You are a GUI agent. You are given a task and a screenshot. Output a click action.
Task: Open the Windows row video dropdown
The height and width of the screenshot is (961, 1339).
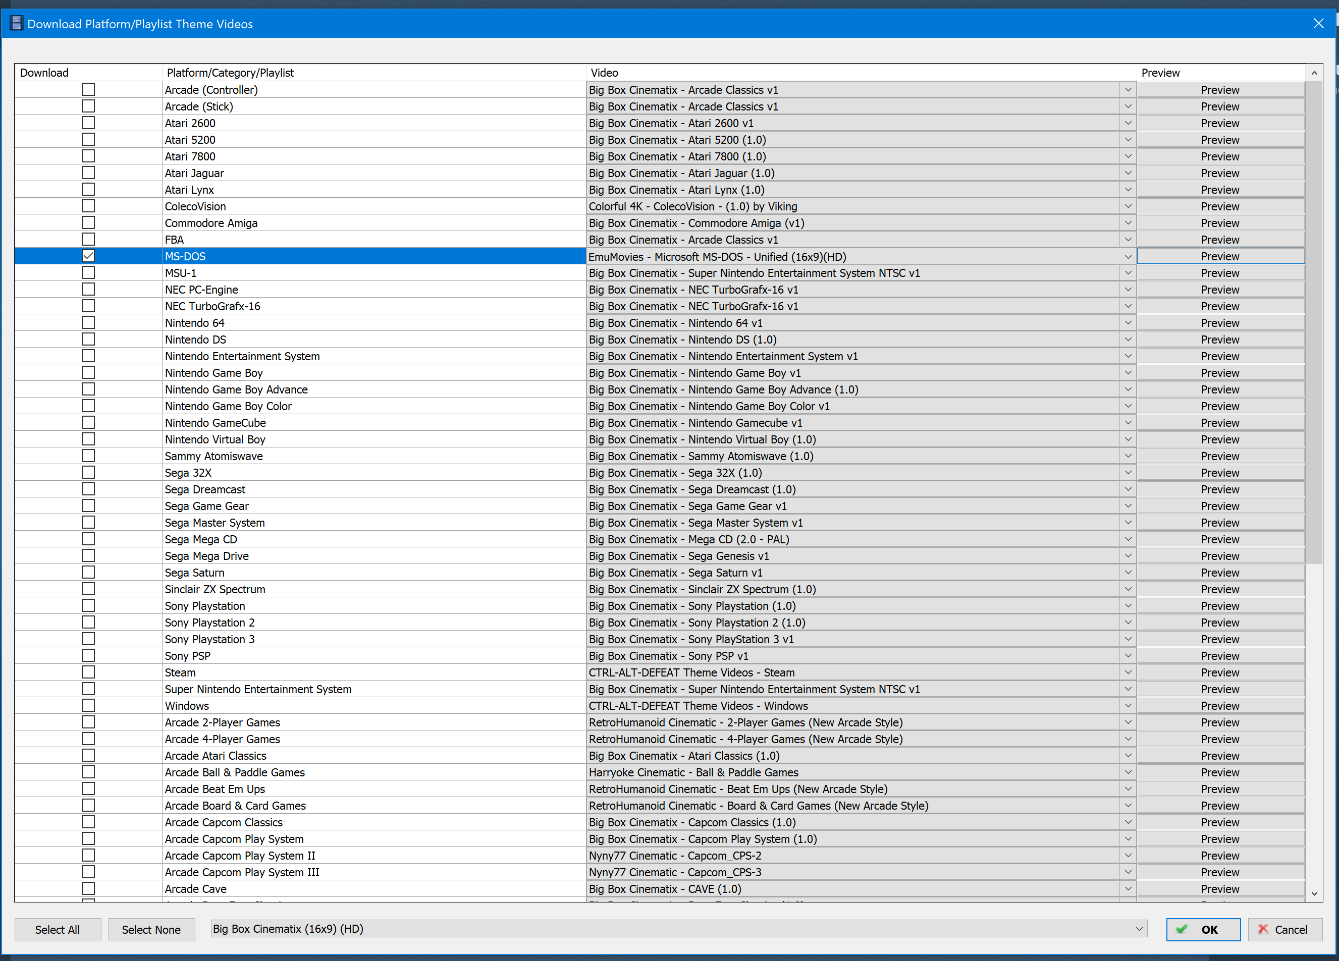pyautogui.click(x=1128, y=706)
